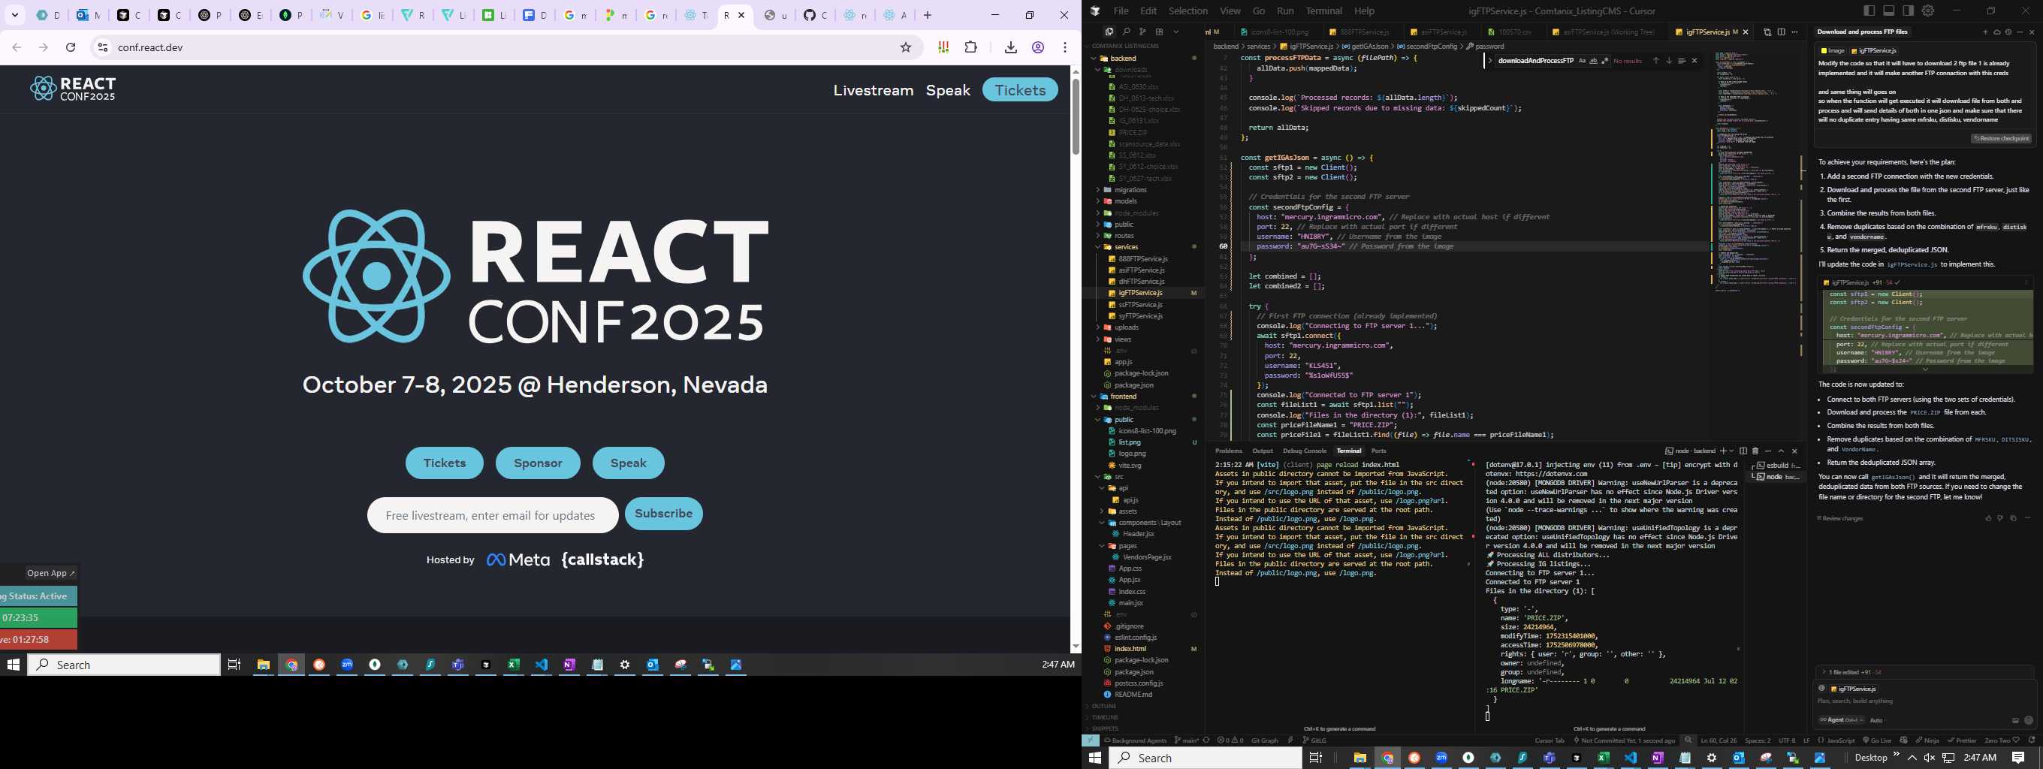Image resolution: width=2043 pixels, height=769 pixels.
Task: Toggle Match Case in find widget
Action: coord(1583,61)
